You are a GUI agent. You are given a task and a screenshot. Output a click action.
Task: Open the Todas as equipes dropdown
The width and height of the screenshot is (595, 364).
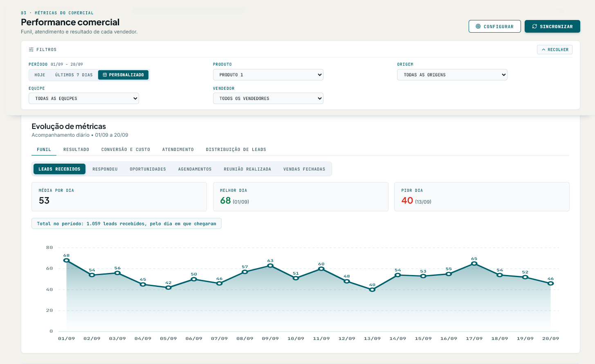click(x=84, y=98)
